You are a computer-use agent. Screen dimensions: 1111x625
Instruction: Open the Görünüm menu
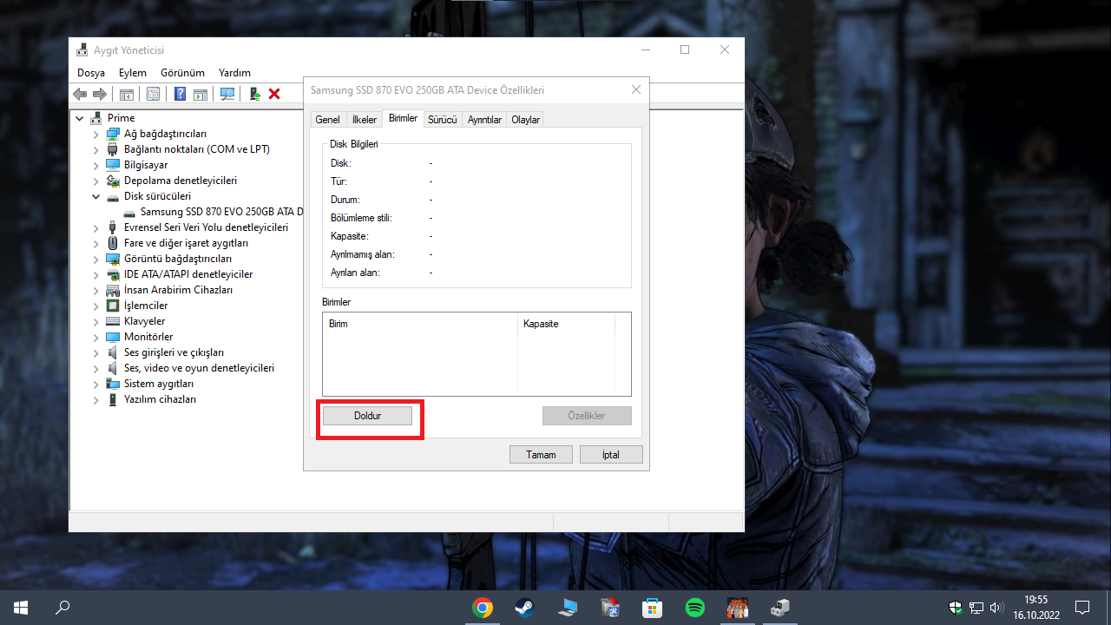point(182,73)
